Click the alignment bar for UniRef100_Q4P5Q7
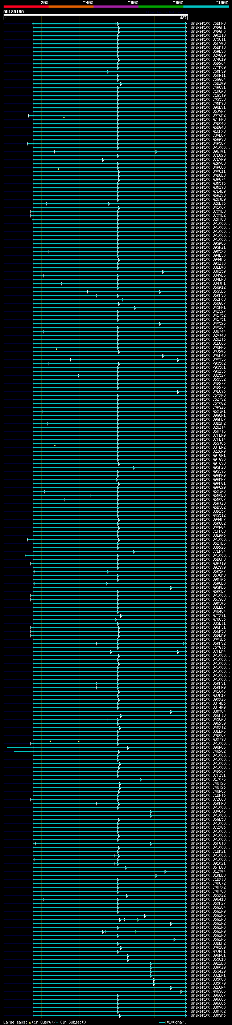The width and height of the screenshot is (232, 1025). [107, 144]
